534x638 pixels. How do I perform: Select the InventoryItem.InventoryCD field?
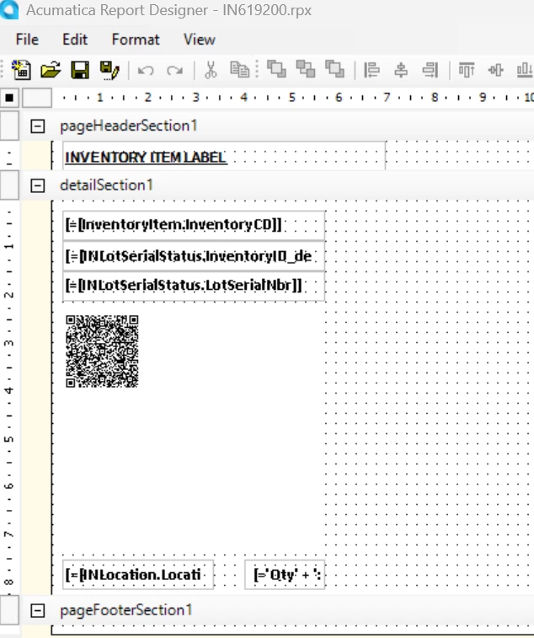click(194, 225)
